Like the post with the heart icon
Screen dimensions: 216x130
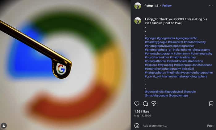[x=137, y=104]
